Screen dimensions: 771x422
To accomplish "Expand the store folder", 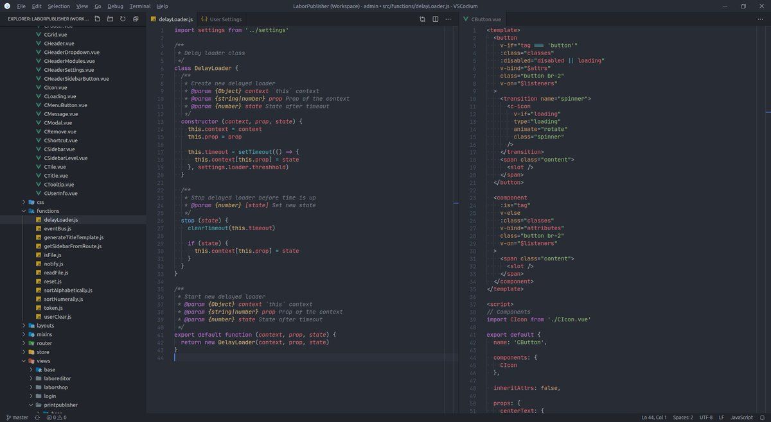I will (x=73, y=352).
